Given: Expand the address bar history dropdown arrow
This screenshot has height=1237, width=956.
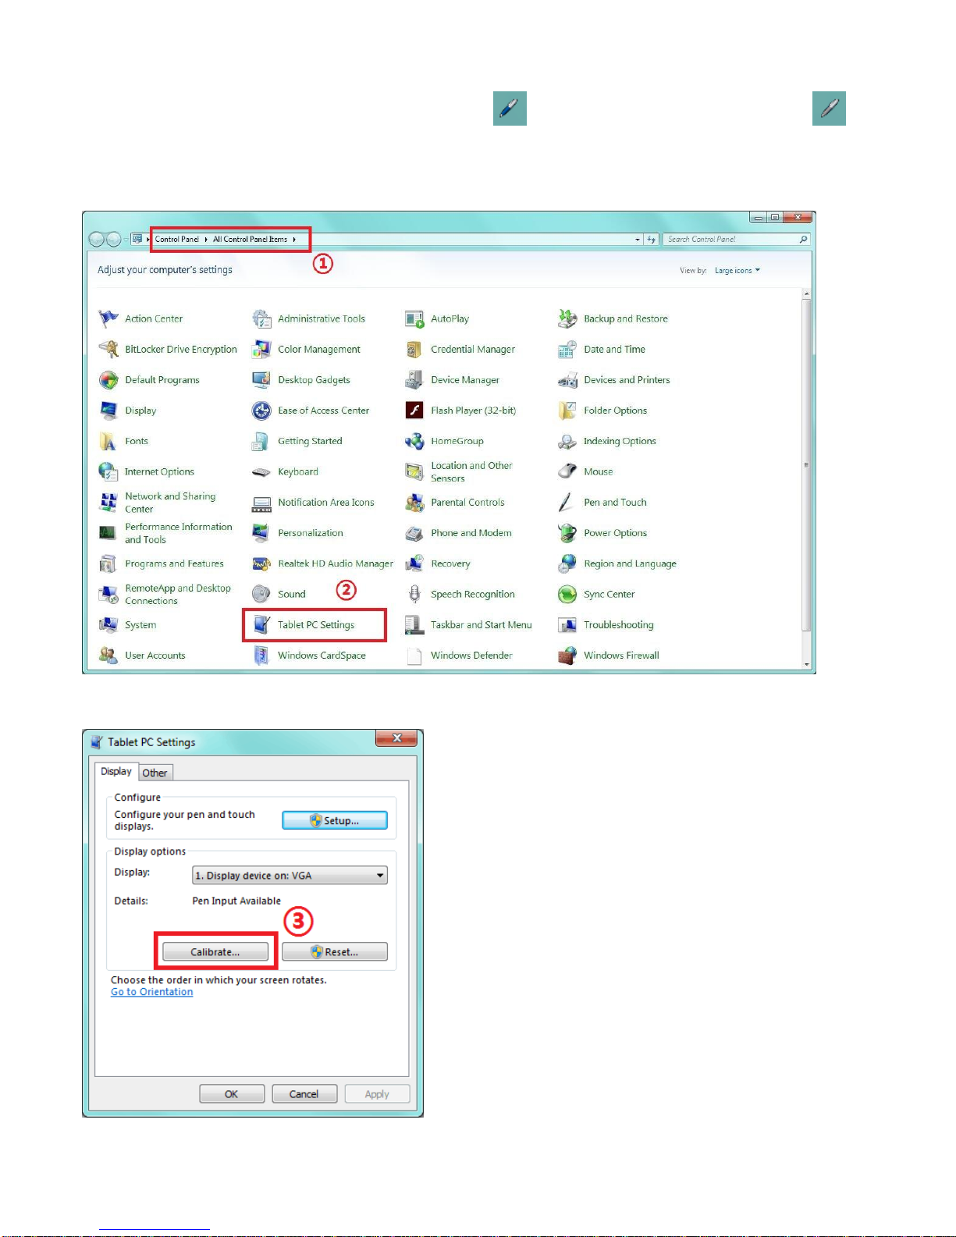Looking at the screenshot, I should 638,240.
